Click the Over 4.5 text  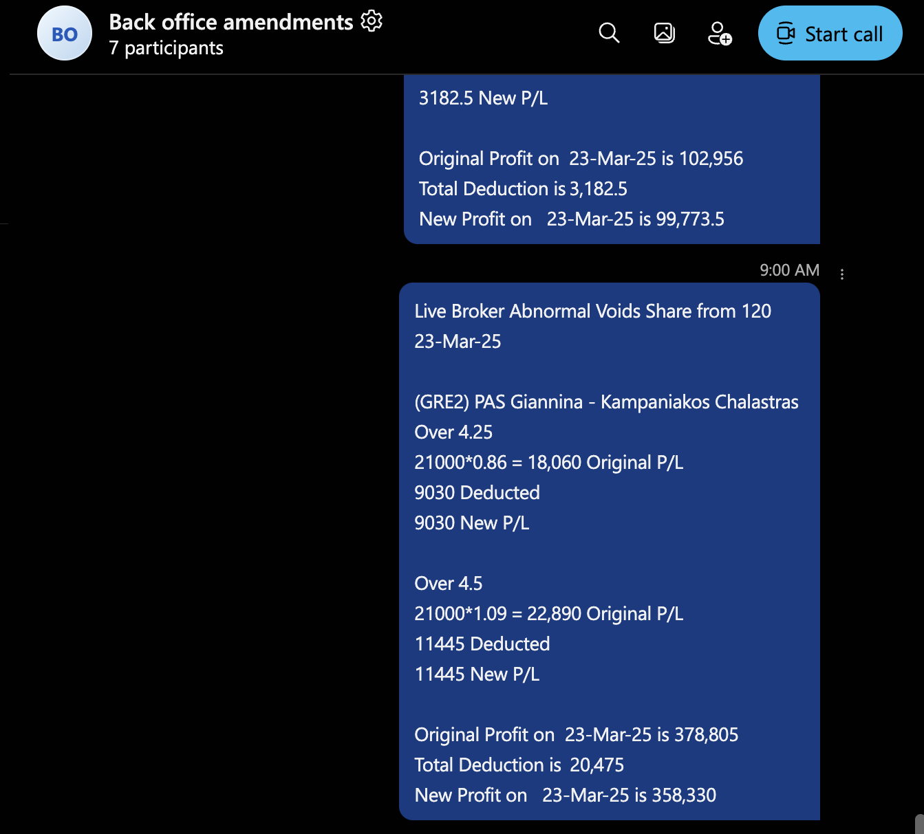pyautogui.click(x=449, y=584)
